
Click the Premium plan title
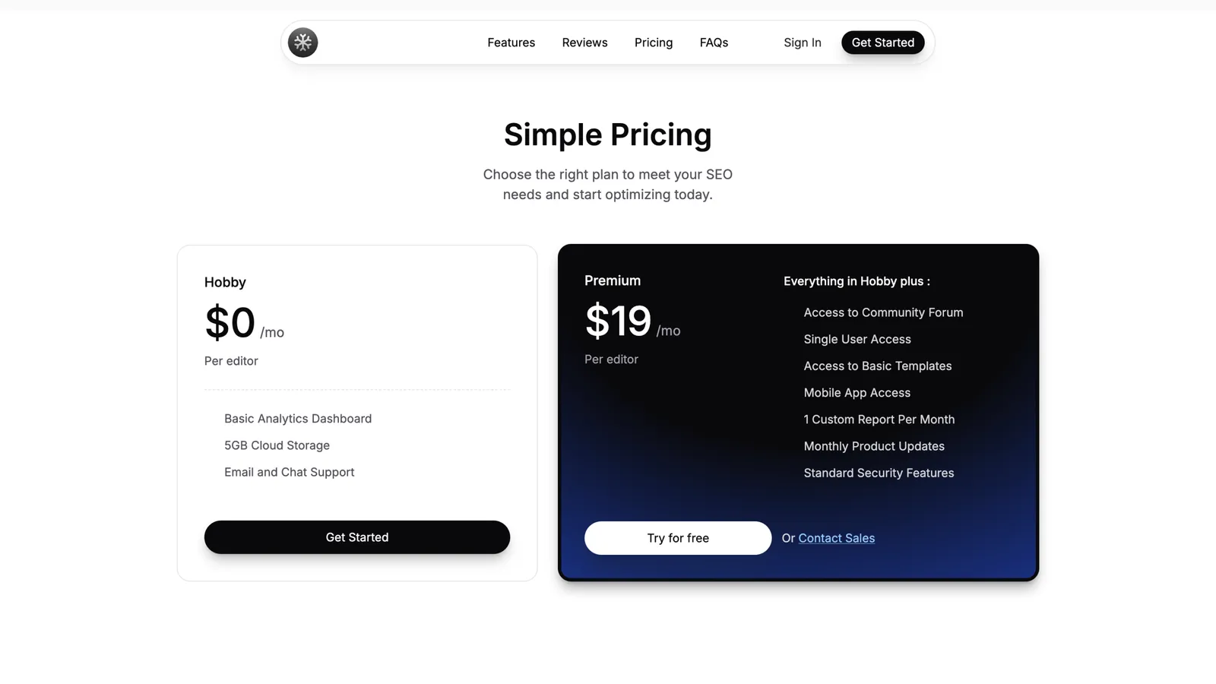pyautogui.click(x=612, y=280)
